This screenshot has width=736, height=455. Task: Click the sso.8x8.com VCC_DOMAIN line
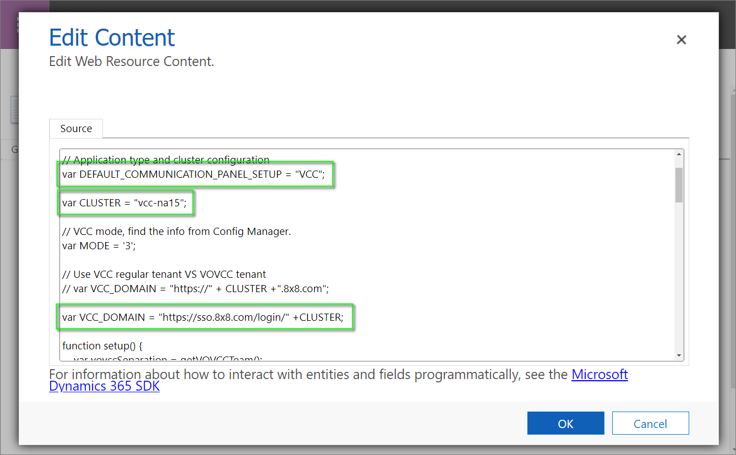[x=203, y=317]
